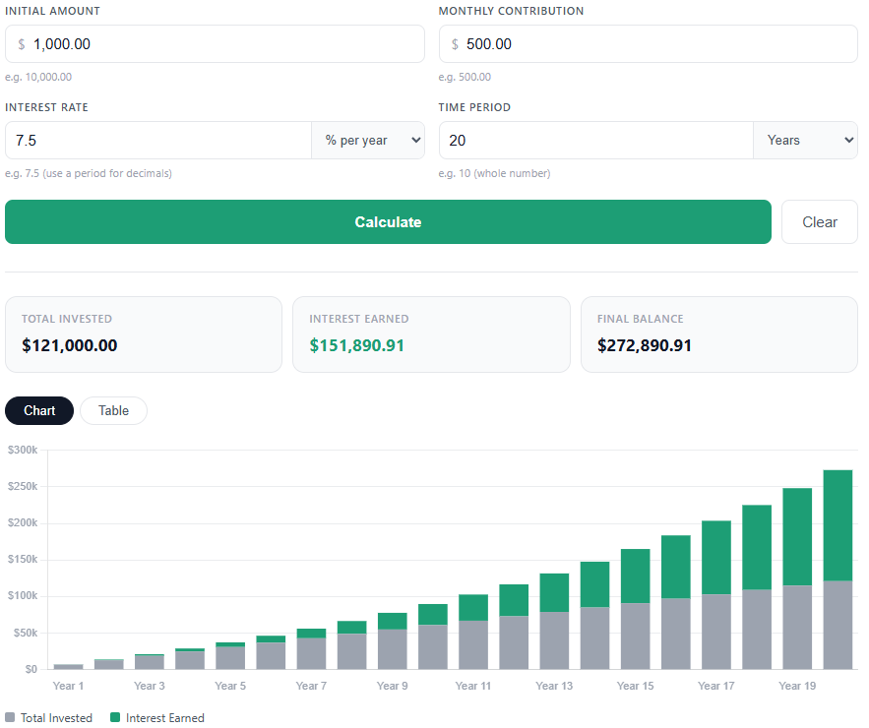Image resolution: width=869 pixels, height=728 pixels.
Task: Click the $151,890.91 interest earned value
Action: click(x=357, y=345)
